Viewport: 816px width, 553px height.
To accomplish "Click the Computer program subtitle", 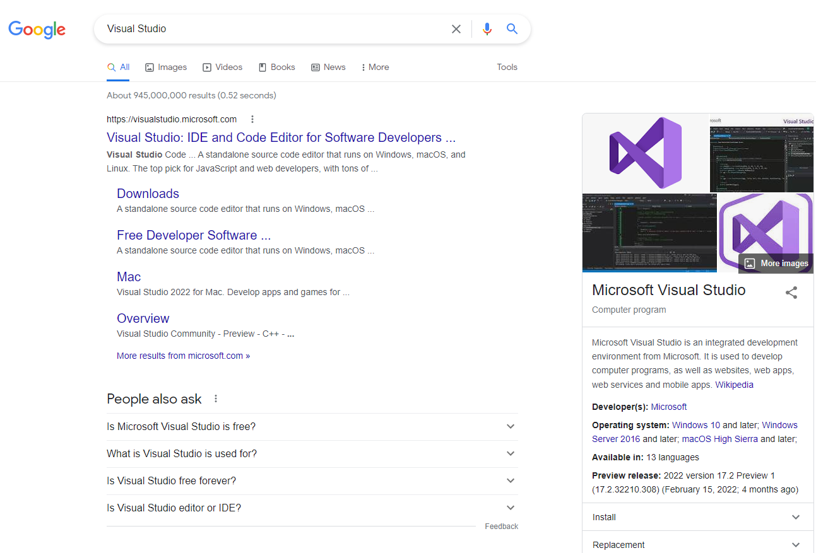I will coord(629,310).
